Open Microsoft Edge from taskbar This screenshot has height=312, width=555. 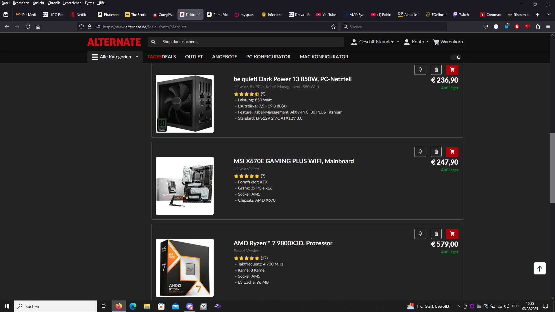133,306
